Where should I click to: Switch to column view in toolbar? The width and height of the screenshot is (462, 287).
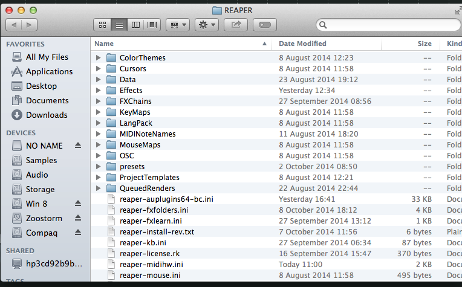pos(135,25)
